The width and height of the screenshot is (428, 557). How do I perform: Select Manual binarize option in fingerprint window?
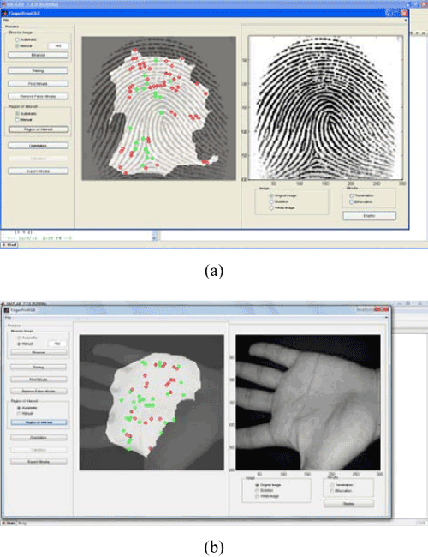click(17, 45)
